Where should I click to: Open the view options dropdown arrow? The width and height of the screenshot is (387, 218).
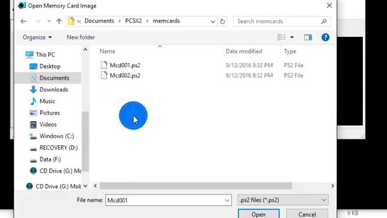292,38
